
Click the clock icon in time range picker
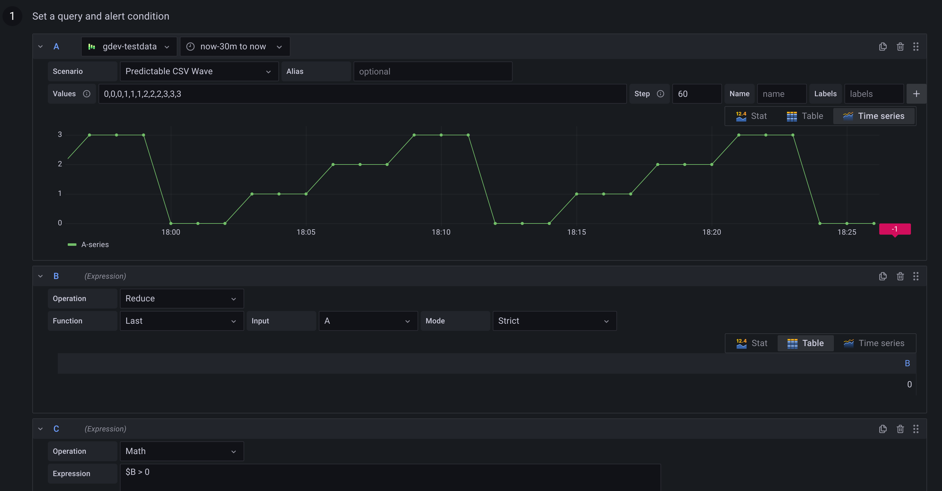tap(190, 46)
